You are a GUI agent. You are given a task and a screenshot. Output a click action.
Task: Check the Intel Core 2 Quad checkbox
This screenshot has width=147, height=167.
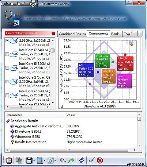click(x=7, y=82)
